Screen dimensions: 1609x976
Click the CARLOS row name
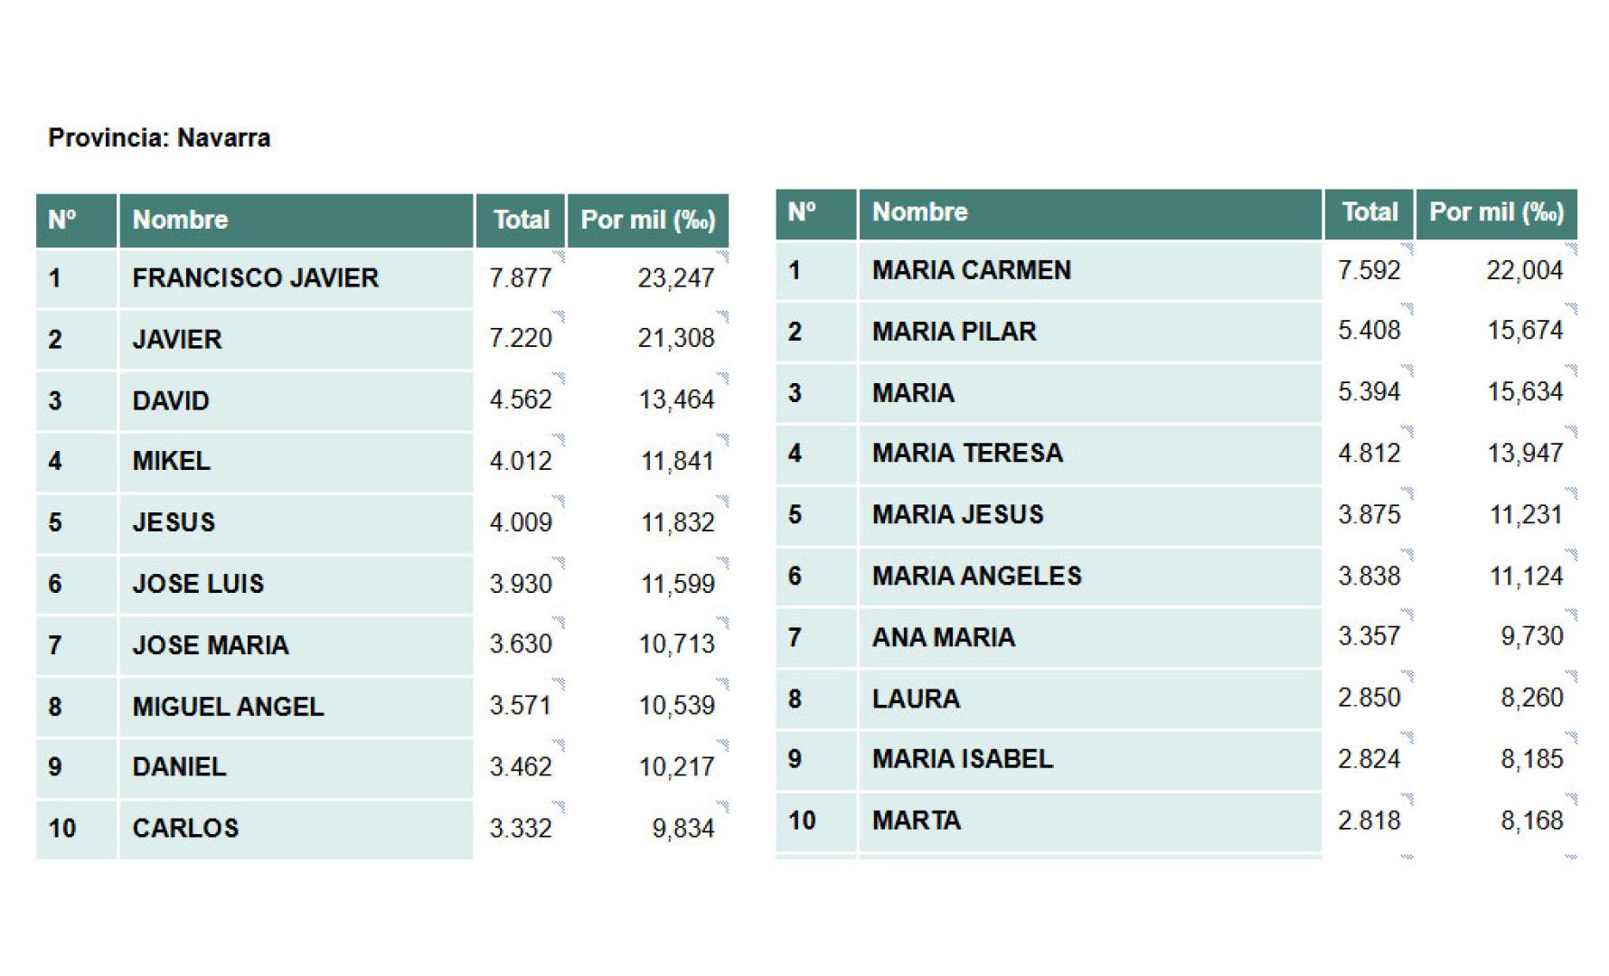pyautogui.click(x=185, y=828)
